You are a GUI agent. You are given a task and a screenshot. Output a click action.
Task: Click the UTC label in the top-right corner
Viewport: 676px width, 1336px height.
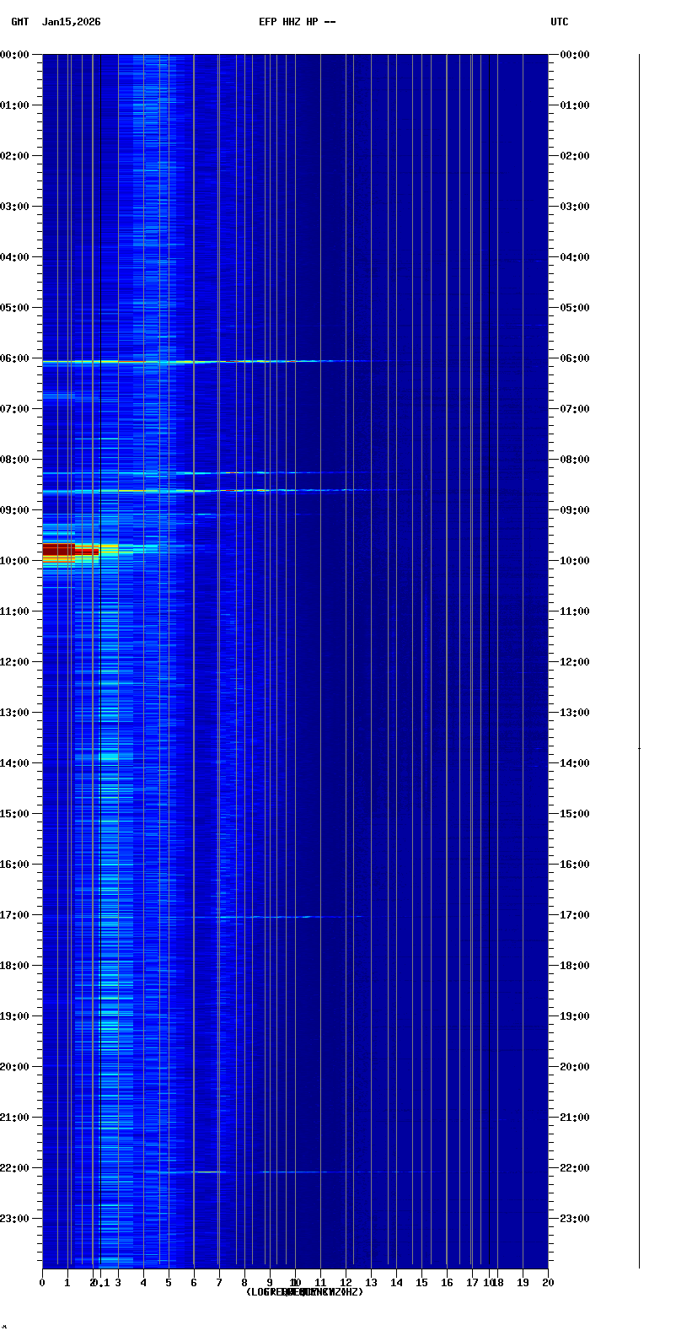[559, 22]
